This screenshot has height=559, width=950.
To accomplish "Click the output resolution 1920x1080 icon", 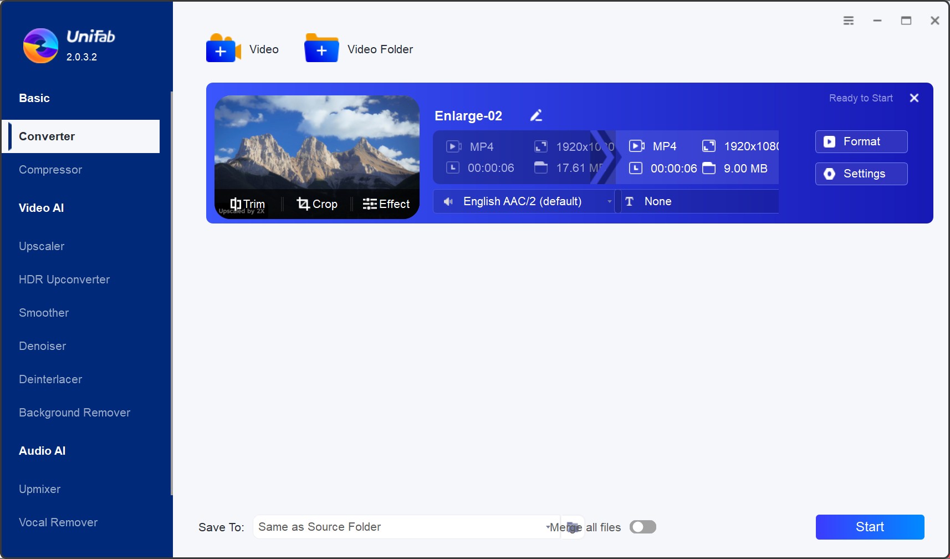I will (x=709, y=146).
